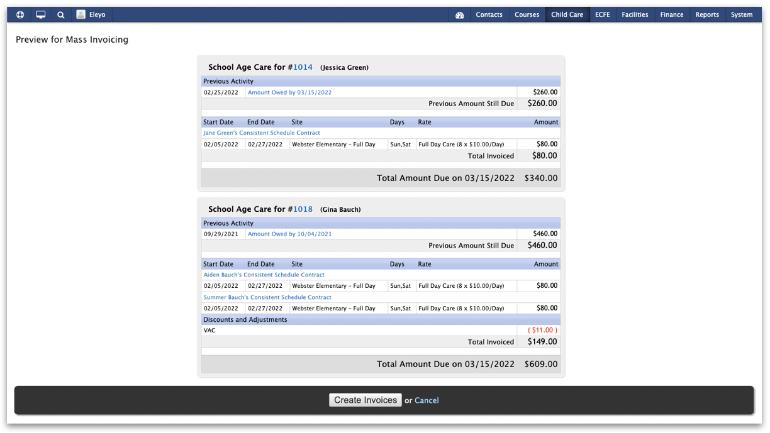
Task: Go to the ECFE menu
Action: [x=602, y=14]
